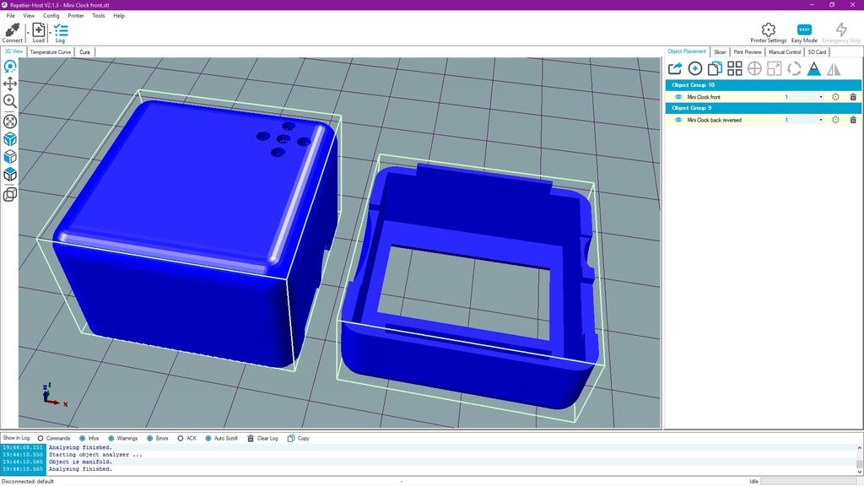Viewport: 864px width, 486px height.
Task: Click the Load file icon
Action: point(39,30)
